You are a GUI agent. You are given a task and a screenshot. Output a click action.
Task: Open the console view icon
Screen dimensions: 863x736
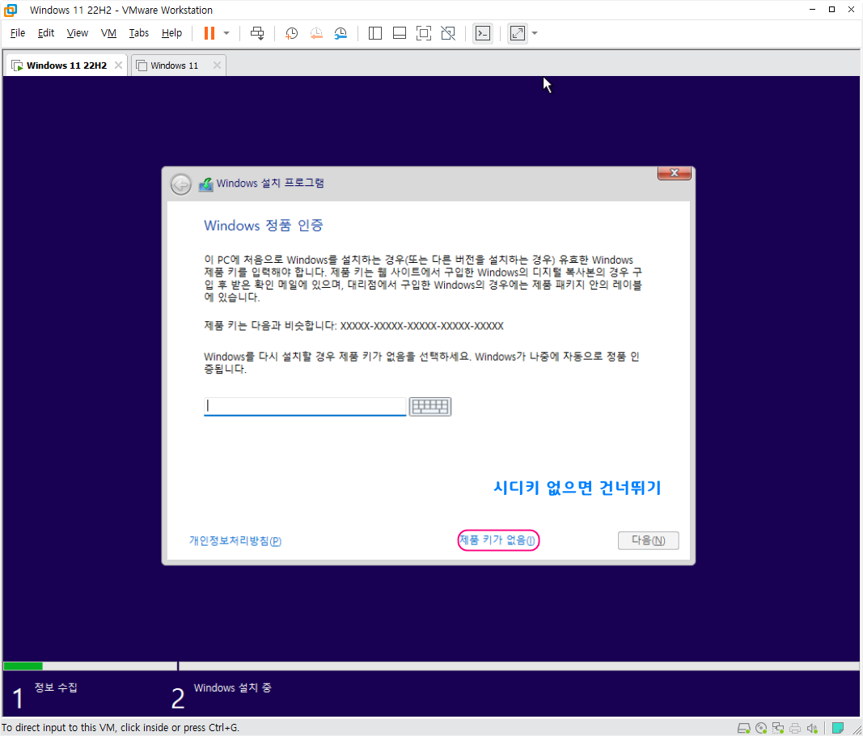pyautogui.click(x=483, y=34)
